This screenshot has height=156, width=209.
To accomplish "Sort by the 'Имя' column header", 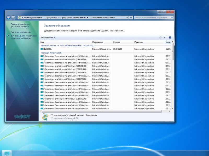I will point(65,42).
